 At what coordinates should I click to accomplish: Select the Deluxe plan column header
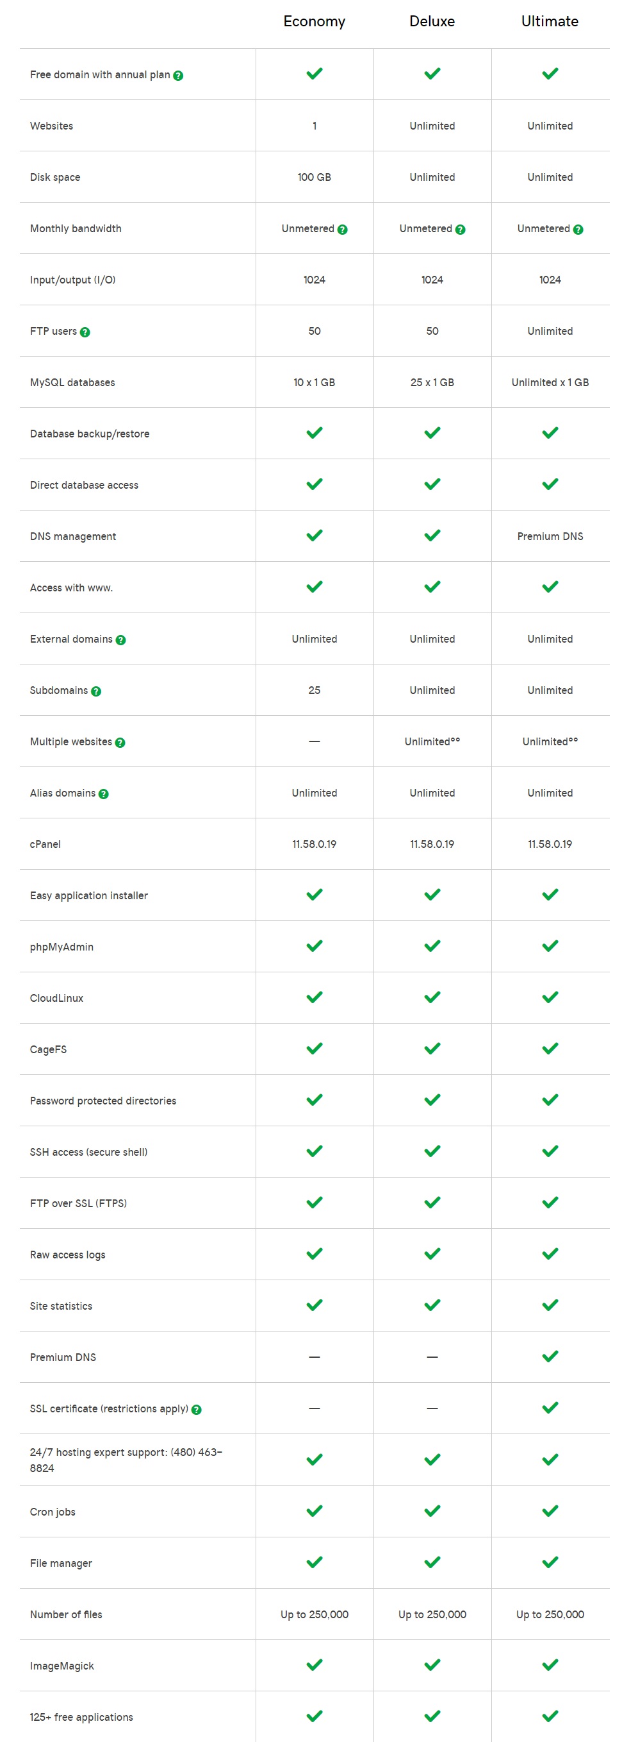click(432, 22)
